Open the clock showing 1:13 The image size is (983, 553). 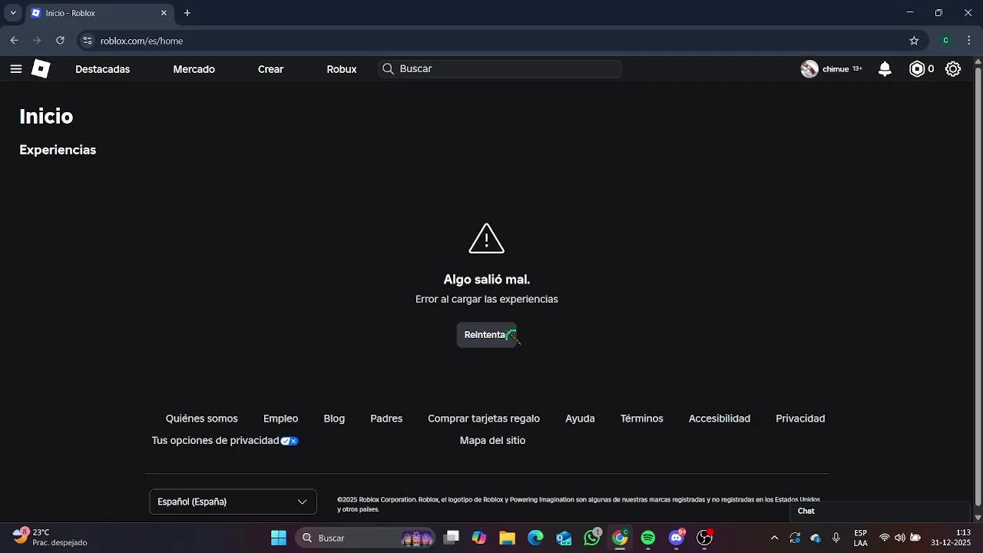point(952,538)
